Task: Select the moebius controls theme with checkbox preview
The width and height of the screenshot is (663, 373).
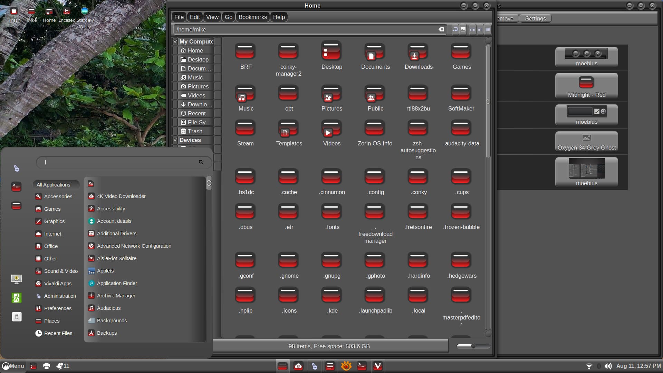Action: click(586, 115)
